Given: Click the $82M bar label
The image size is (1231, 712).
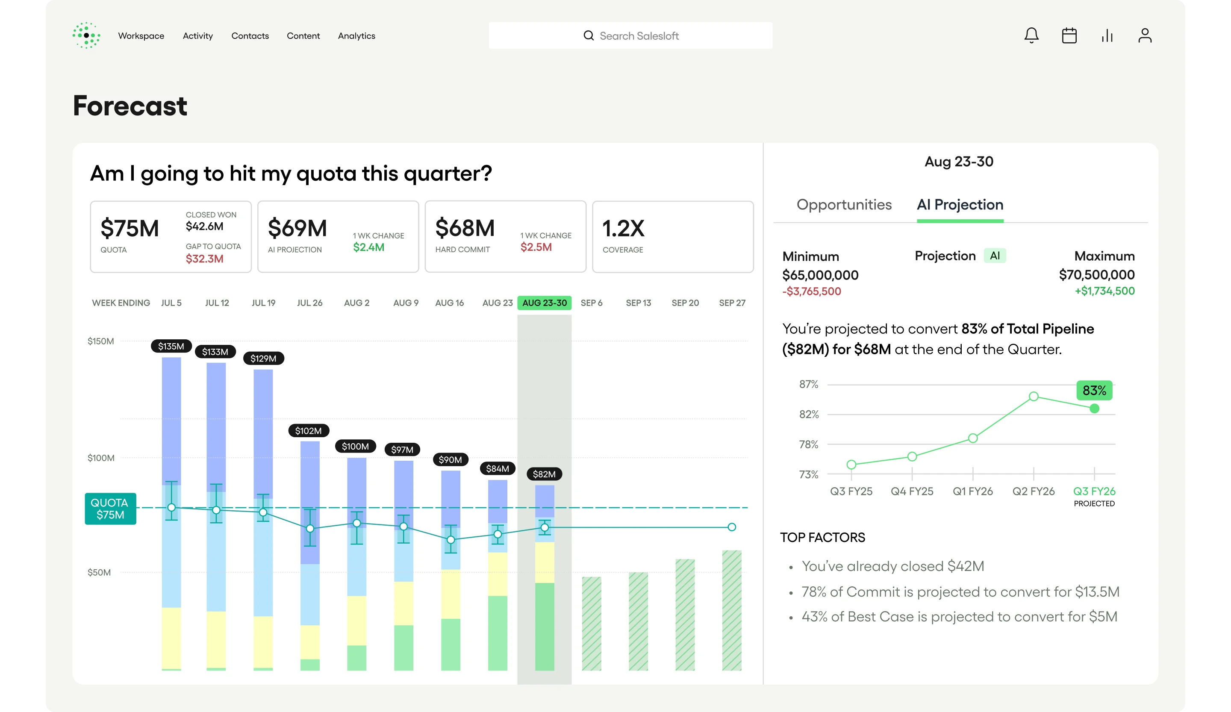Looking at the screenshot, I should coord(544,474).
